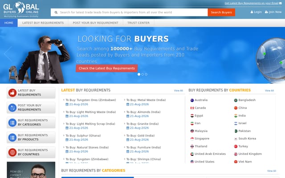Image resolution: width=285 pixels, height=178 pixels.
Task: Click the Search Buyers button
Action: coord(221,12)
